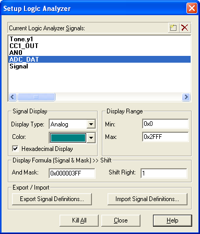
Task: Select the CC1_OUT signal
Action: (24, 46)
